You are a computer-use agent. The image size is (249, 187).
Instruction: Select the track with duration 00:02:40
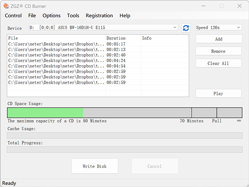98,55
